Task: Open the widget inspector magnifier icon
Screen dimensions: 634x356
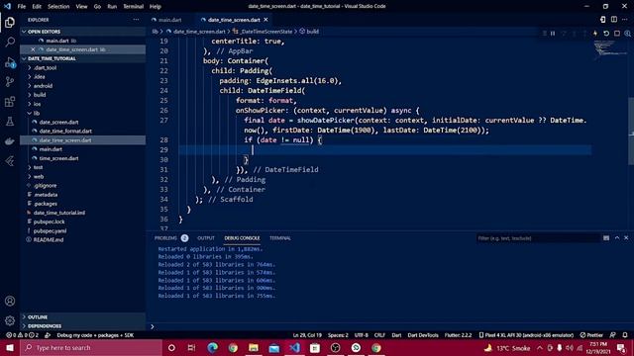Action: coord(627,33)
